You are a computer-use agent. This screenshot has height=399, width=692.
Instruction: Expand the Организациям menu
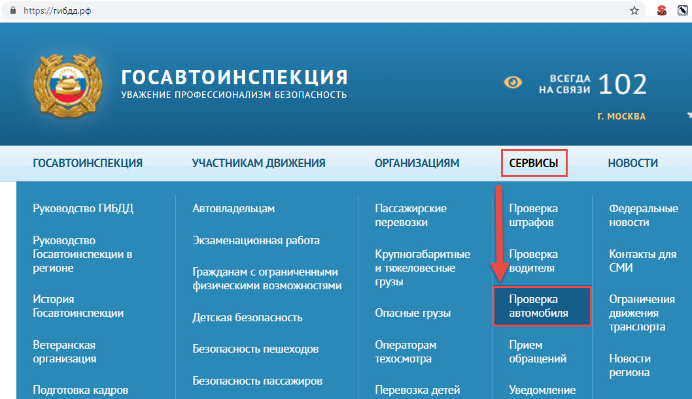[x=417, y=163]
